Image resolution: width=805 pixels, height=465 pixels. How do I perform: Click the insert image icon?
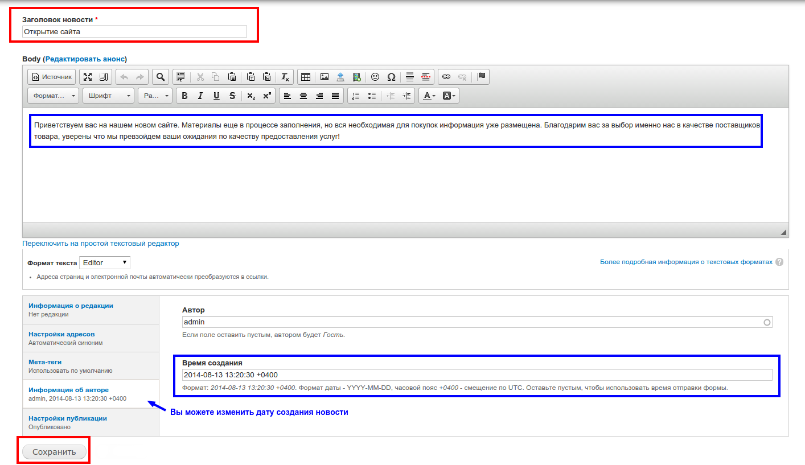325,77
